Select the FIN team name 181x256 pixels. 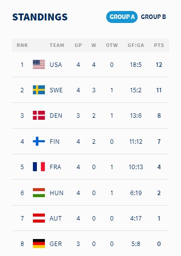coord(54,142)
